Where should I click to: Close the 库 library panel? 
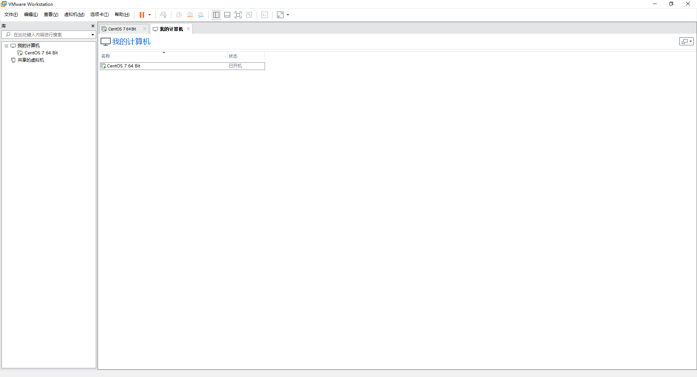coord(93,26)
